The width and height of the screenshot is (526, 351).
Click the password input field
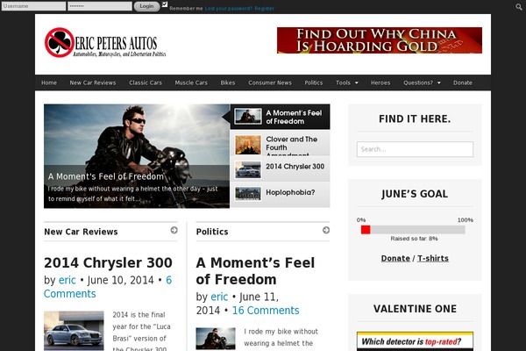coord(100,6)
